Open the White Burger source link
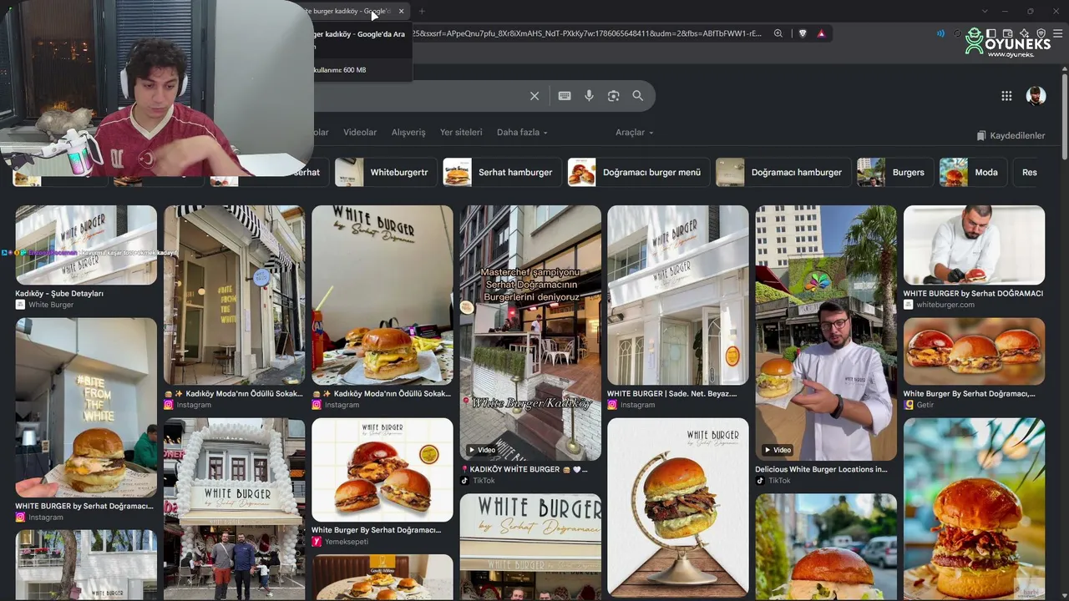 tap(51, 305)
